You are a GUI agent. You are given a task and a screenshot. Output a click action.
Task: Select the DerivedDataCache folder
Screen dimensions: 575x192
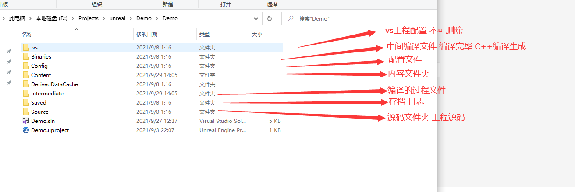[54, 84]
